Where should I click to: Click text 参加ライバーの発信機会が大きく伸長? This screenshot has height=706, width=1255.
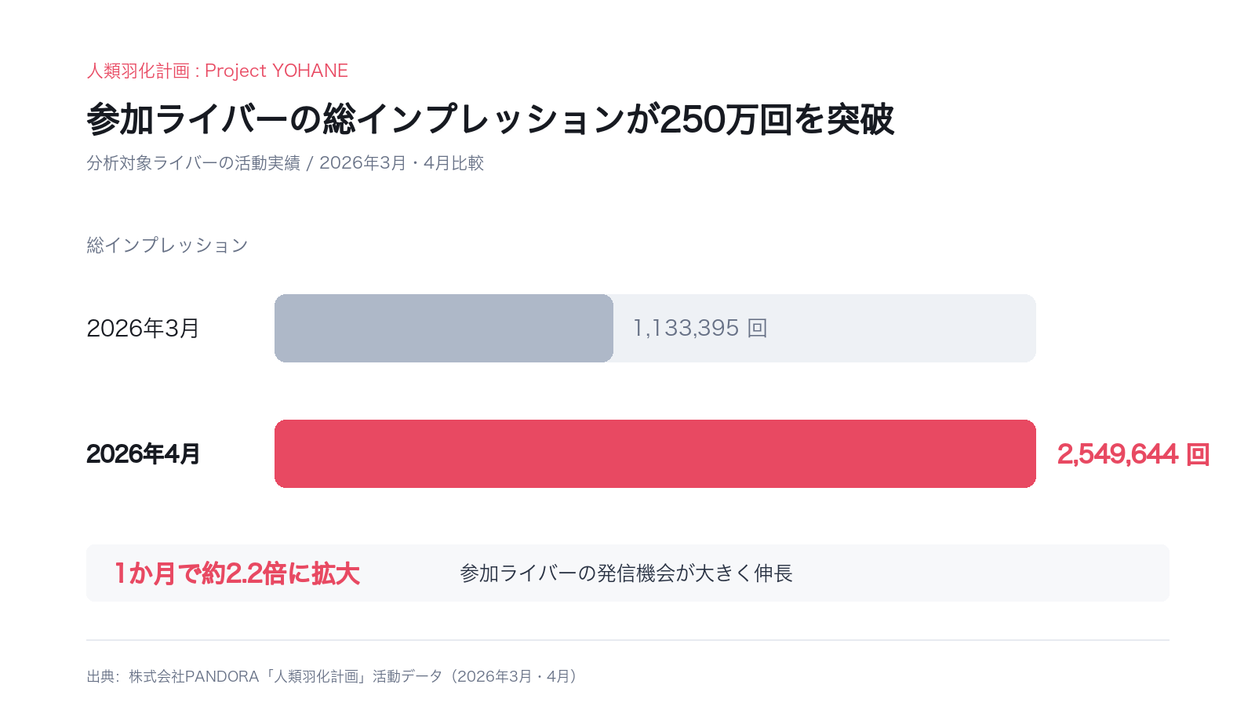(626, 573)
